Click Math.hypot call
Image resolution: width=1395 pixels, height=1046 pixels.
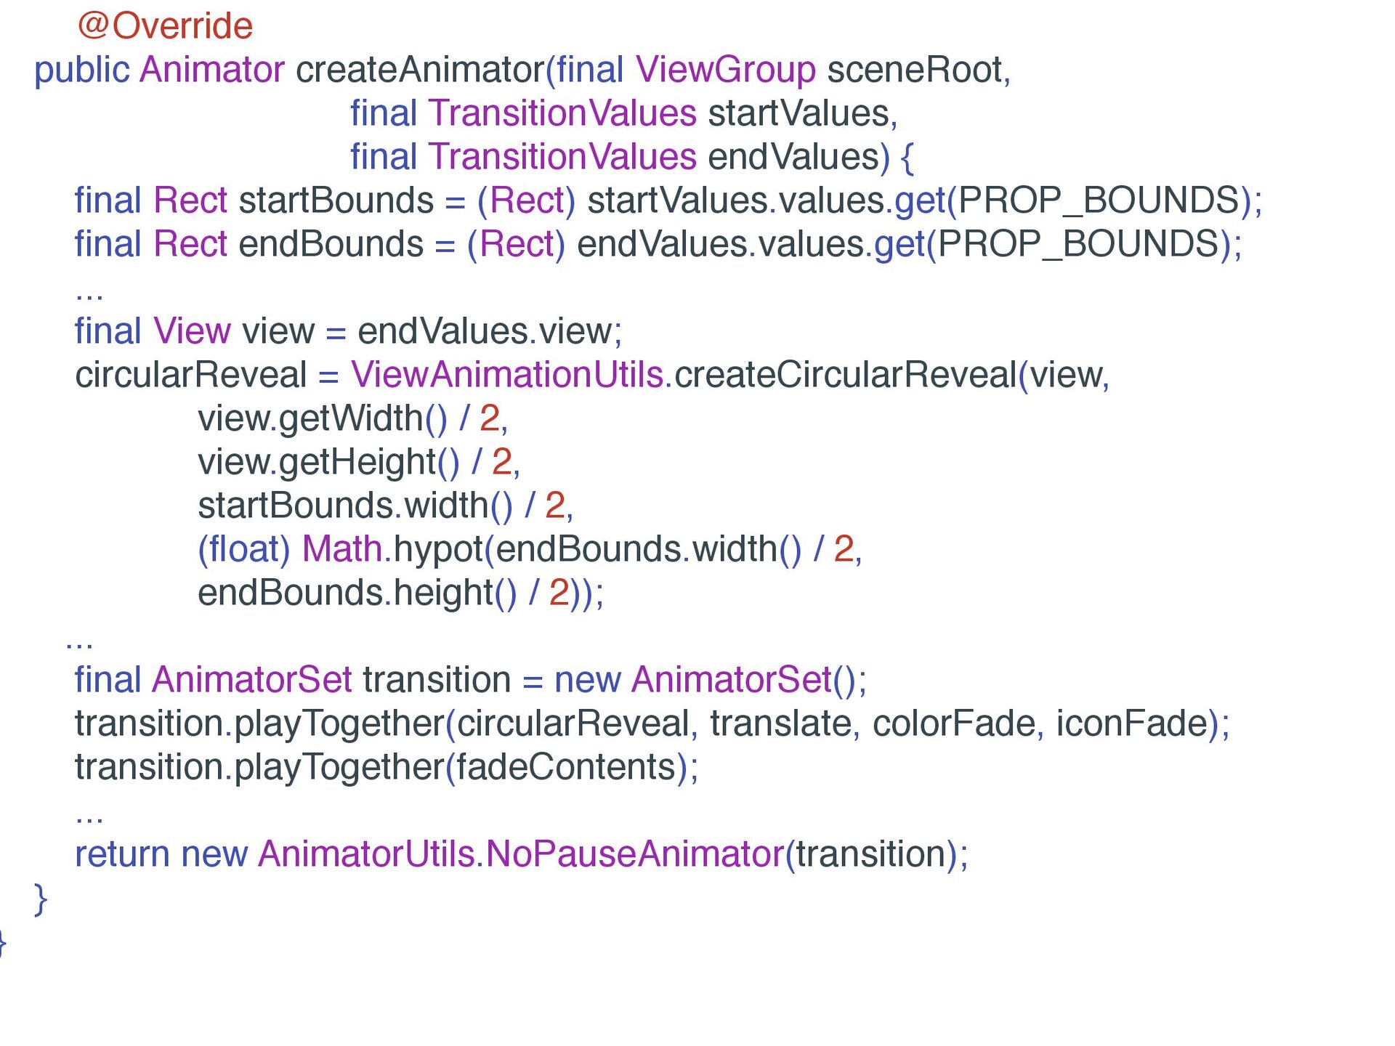(x=392, y=549)
